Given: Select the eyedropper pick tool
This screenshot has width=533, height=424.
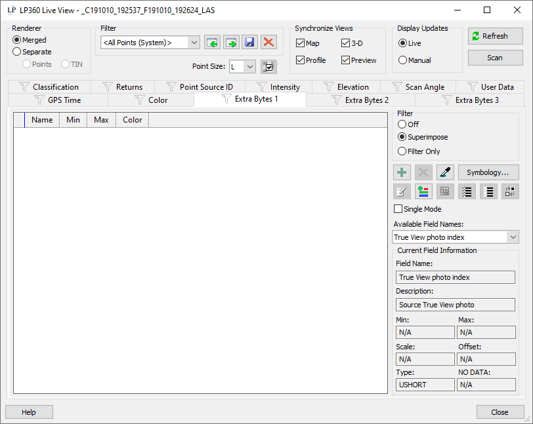Looking at the screenshot, I should [x=445, y=172].
